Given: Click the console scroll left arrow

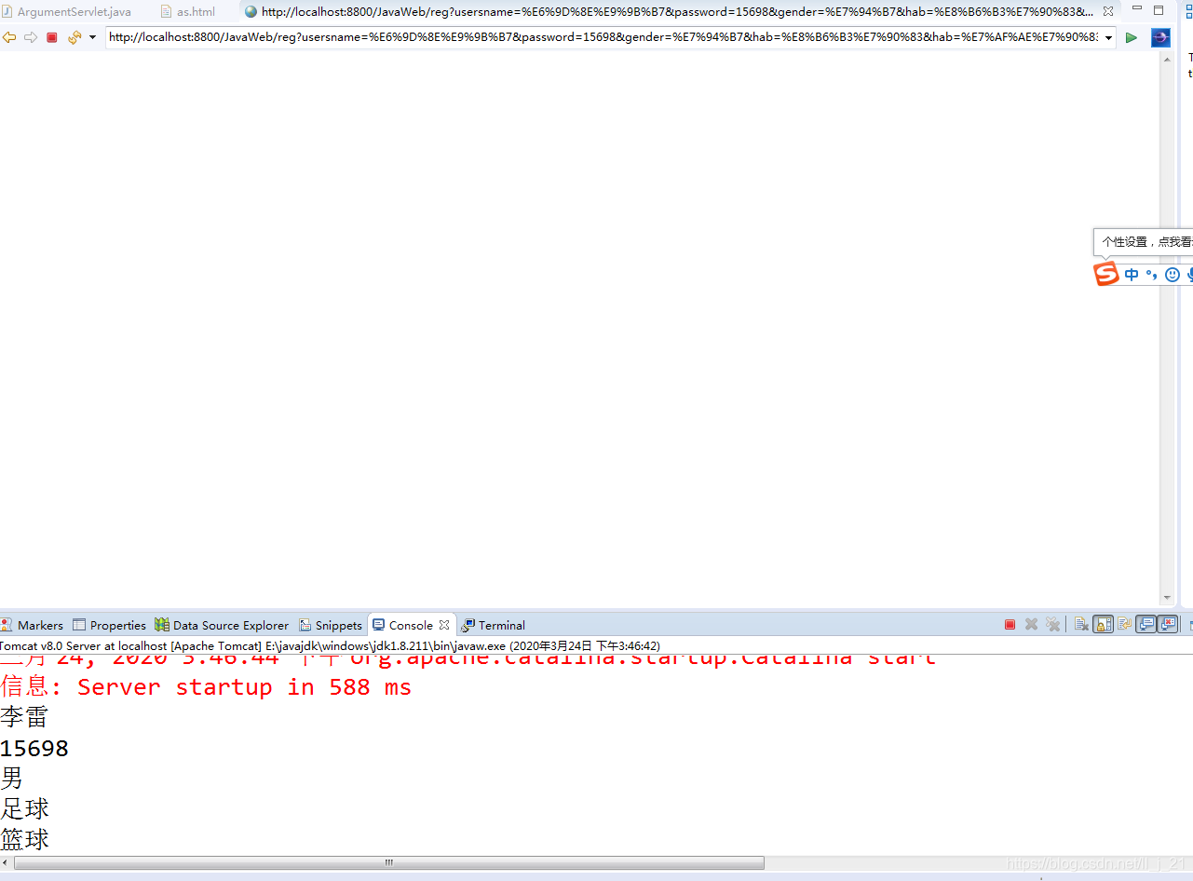Looking at the screenshot, I should 7,863.
